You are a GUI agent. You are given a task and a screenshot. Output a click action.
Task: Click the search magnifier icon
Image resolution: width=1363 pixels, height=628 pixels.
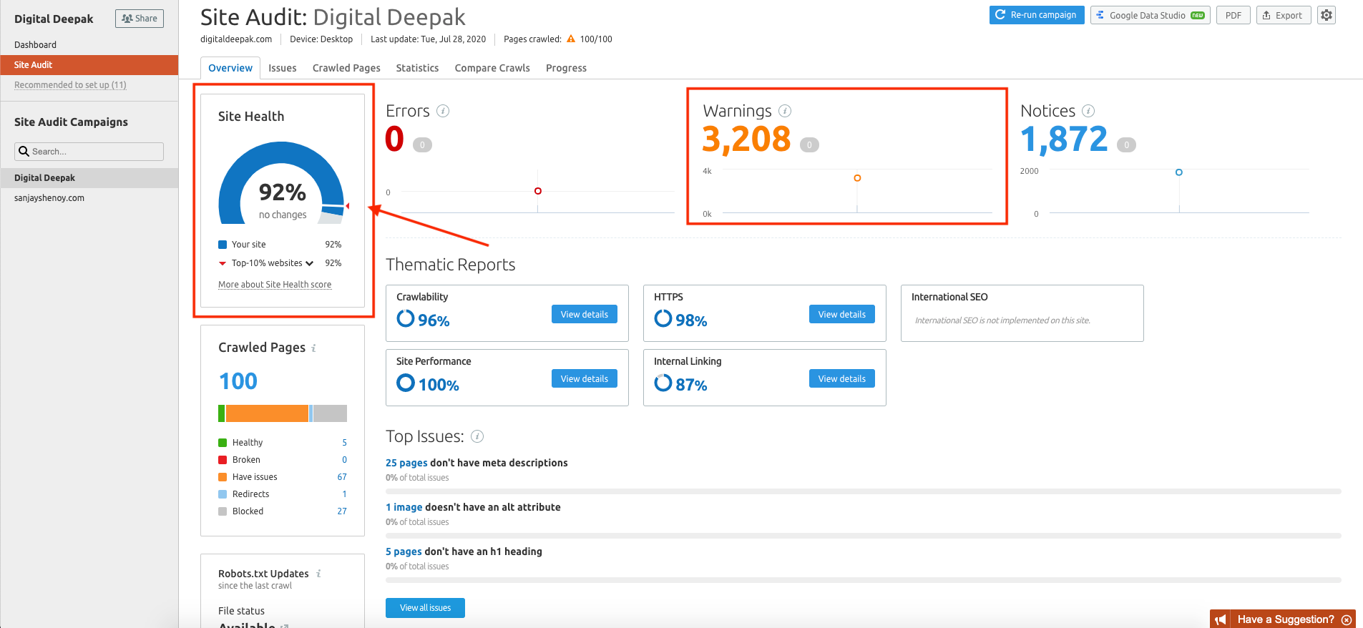pyautogui.click(x=24, y=152)
